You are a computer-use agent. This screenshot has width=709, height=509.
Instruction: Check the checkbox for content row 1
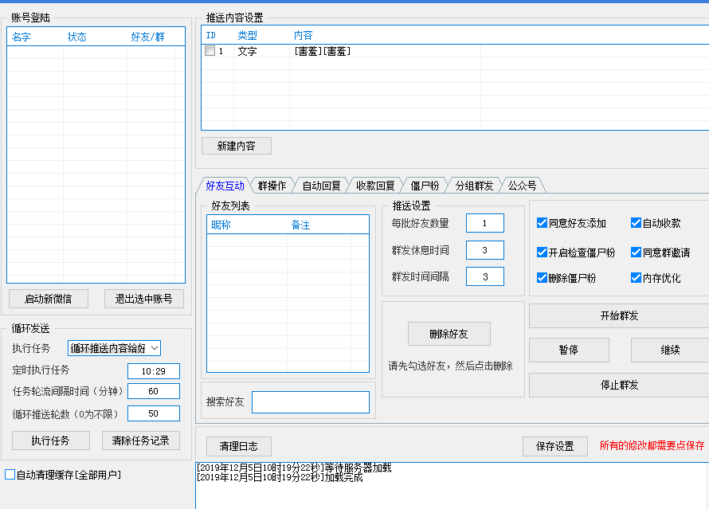pos(210,51)
